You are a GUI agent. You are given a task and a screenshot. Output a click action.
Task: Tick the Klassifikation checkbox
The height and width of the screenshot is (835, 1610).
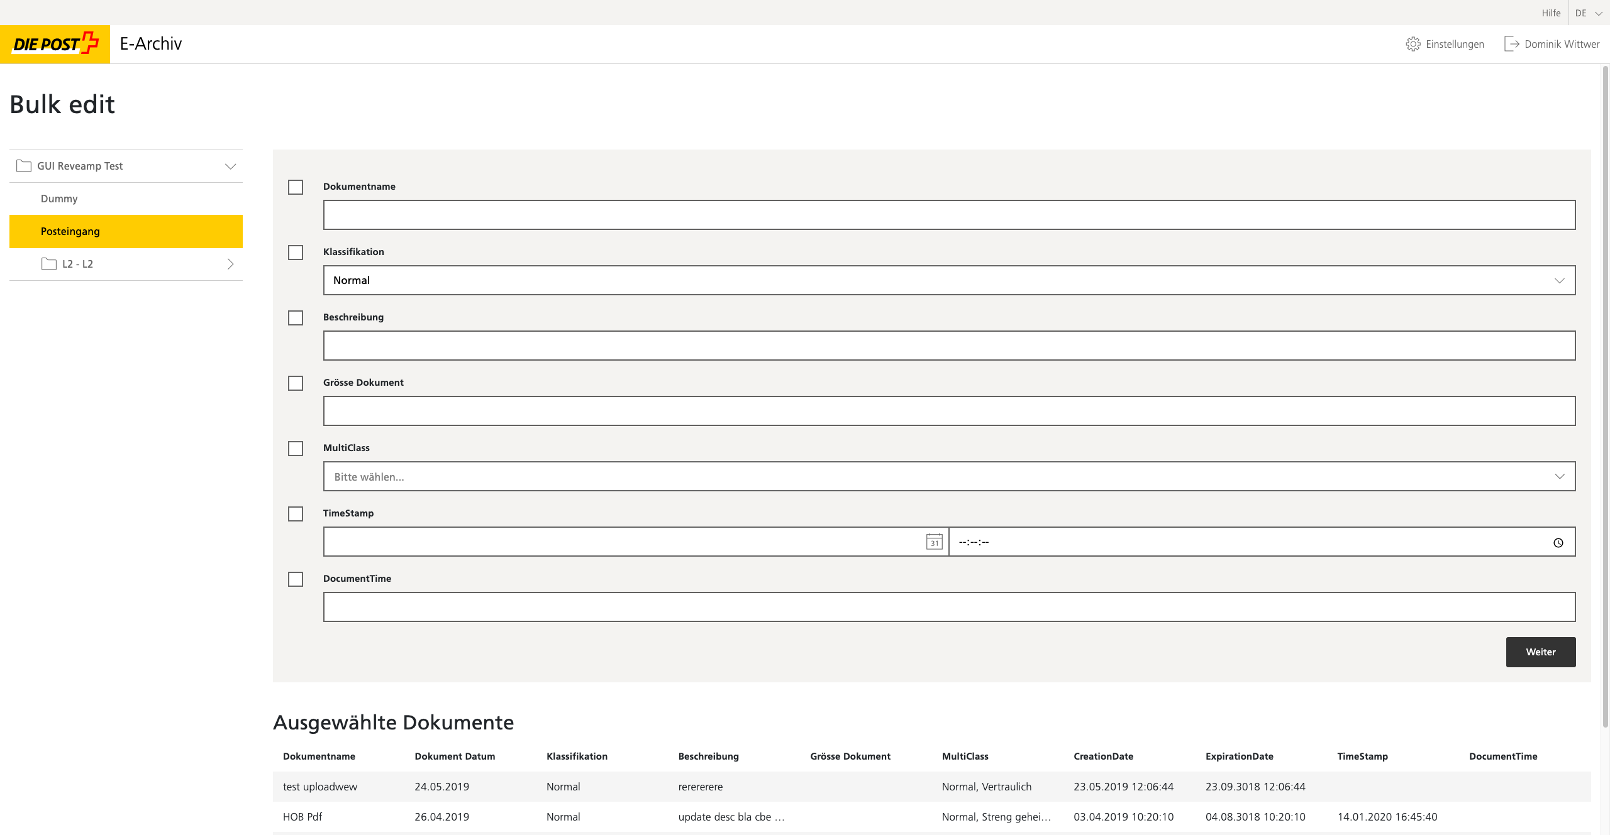(296, 253)
